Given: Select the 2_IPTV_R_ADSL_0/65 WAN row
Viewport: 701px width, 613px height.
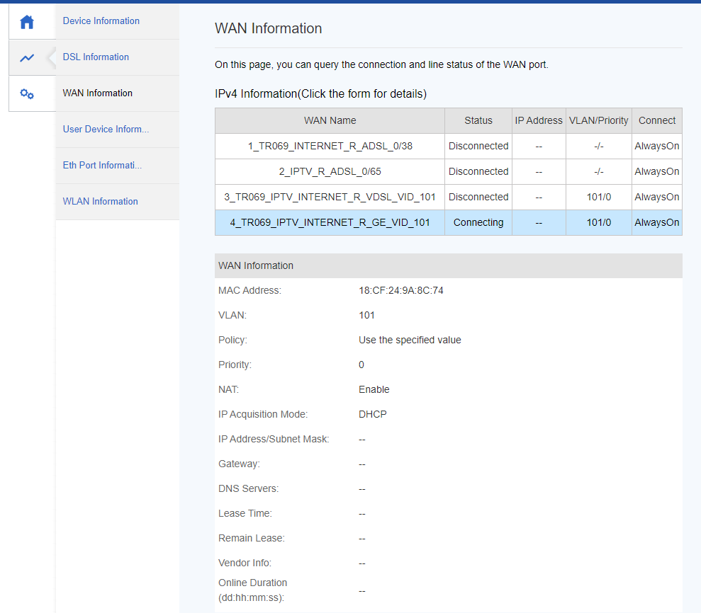Looking at the screenshot, I should click(330, 172).
